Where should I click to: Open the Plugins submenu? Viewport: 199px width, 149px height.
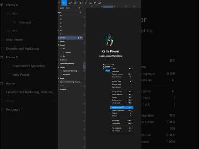121,113
